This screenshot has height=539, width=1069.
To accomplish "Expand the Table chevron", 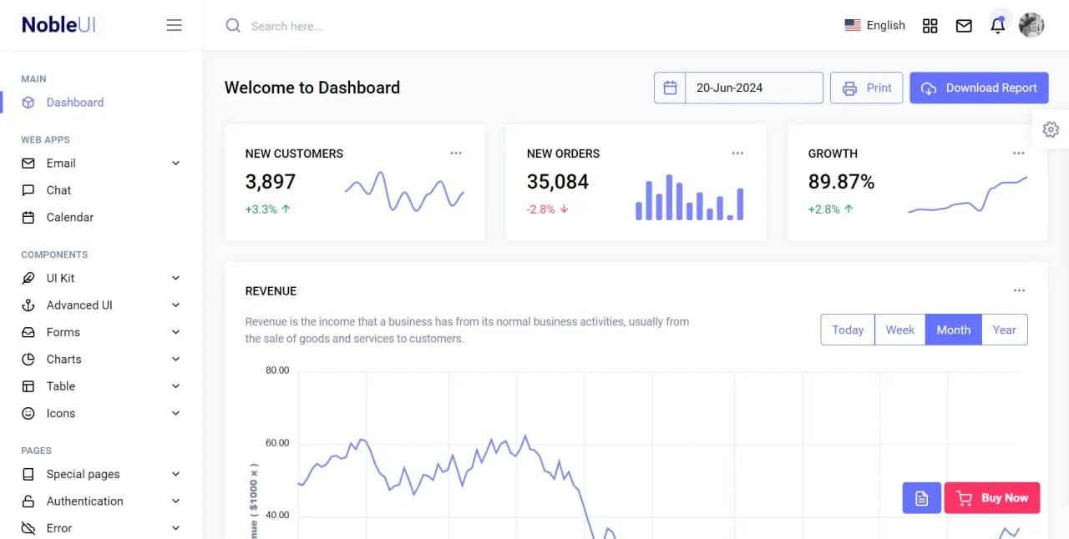I will coord(175,386).
